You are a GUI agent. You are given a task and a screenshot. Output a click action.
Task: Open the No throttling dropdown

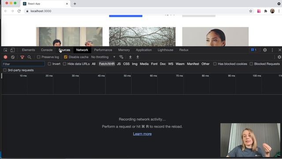click(x=104, y=57)
